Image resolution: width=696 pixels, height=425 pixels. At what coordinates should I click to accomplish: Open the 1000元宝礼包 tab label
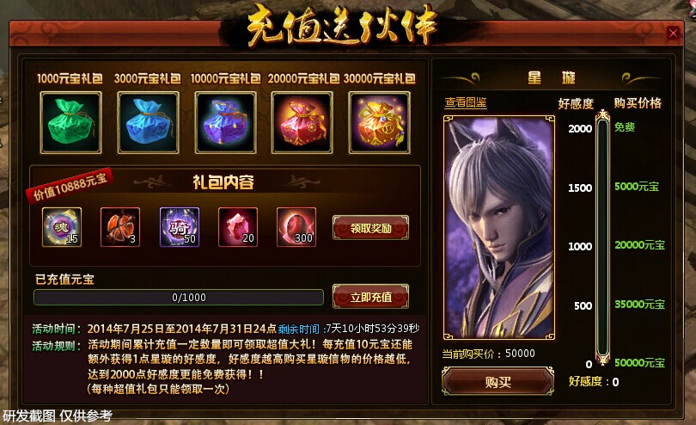click(x=70, y=78)
